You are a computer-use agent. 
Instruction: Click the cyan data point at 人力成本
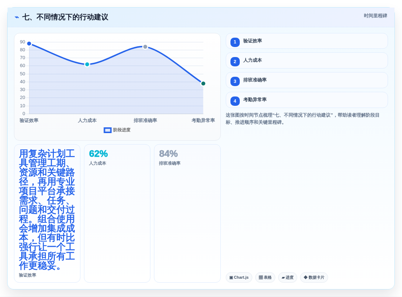coord(87,64)
